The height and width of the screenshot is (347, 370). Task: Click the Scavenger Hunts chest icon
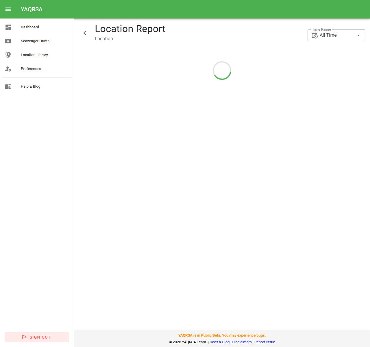8,41
